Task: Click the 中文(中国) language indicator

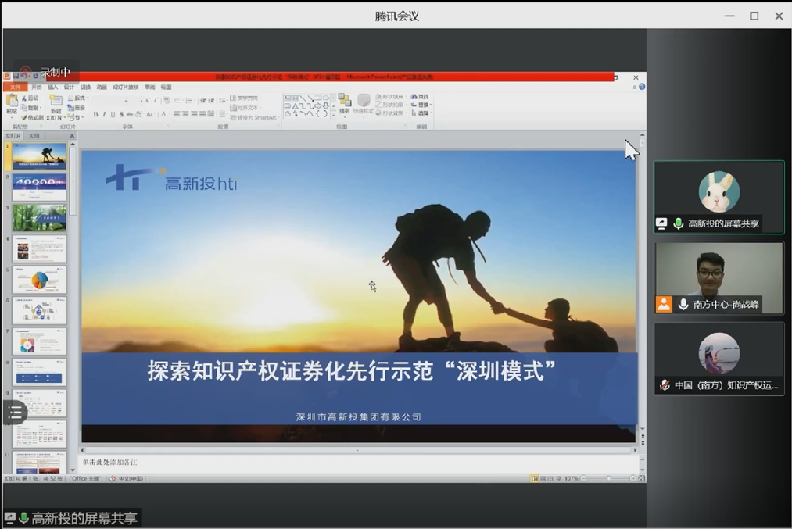Action: click(x=131, y=478)
